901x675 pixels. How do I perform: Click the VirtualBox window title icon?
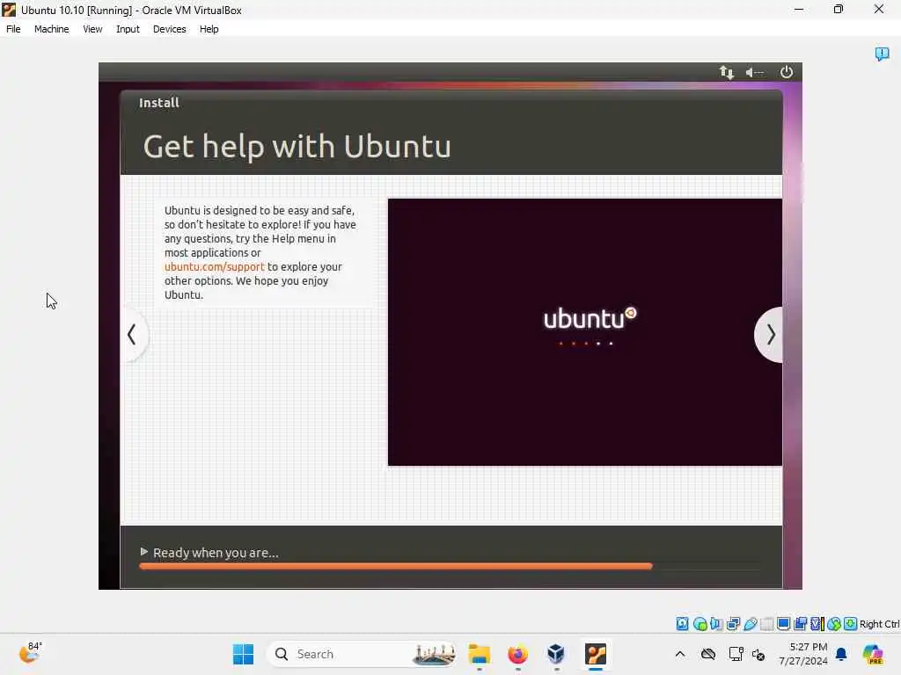pyautogui.click(x=9, y=10)
